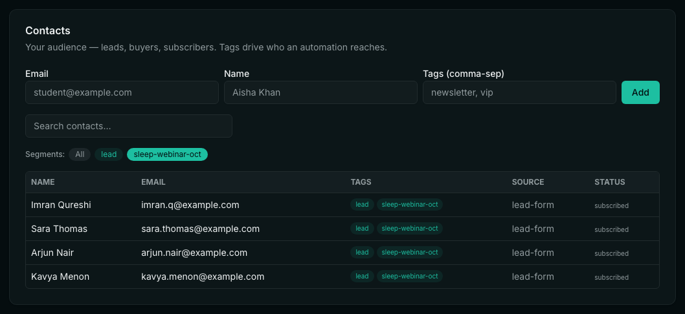
Task: Focus the Name input field
Action: click(320, 92)
